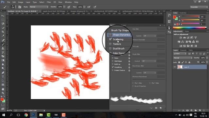
Task: Click the R value field in Color panel
Action: coord(202,17)
